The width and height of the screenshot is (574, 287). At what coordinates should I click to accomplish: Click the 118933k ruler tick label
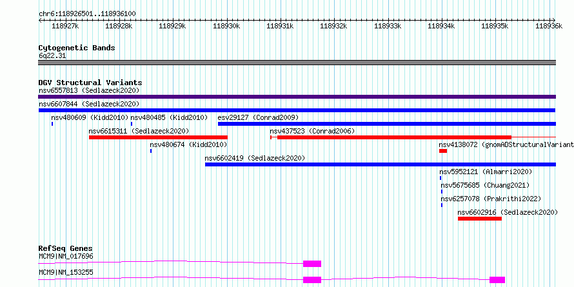[388, 26]
